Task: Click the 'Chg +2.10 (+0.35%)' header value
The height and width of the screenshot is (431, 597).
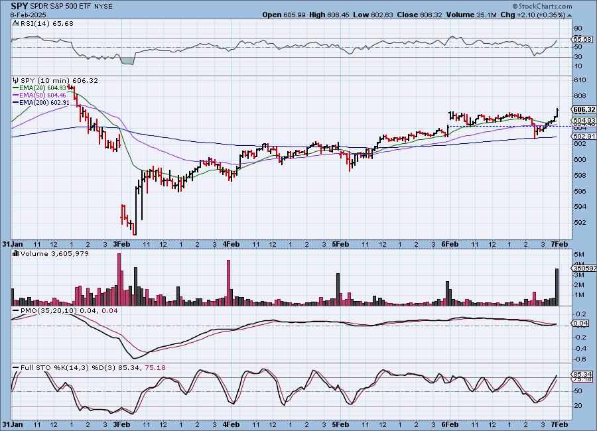Action: tap(533, 15)
